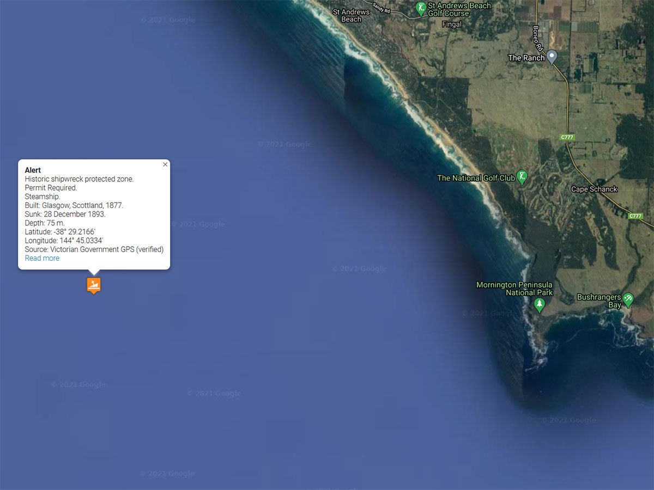Click the Mornington Peninsula National Park text label
The width and height of the screenshot is (654, 490).
pyautogui.click(x=514, y=289)
